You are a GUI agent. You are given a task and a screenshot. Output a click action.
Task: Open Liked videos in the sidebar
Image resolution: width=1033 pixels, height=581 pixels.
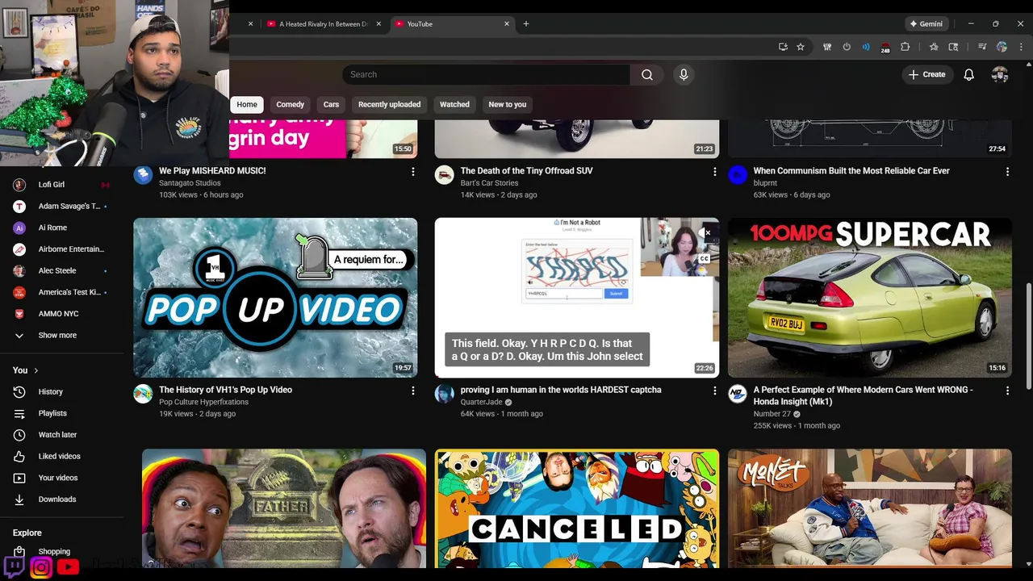coord(59,456)
